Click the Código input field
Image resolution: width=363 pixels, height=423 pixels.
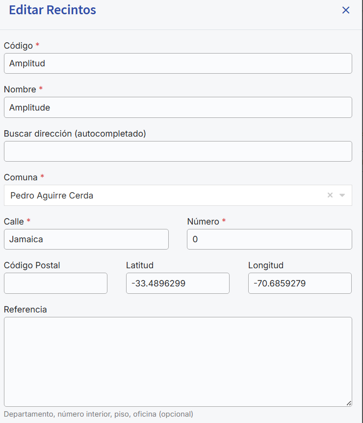tap(178, 63)
